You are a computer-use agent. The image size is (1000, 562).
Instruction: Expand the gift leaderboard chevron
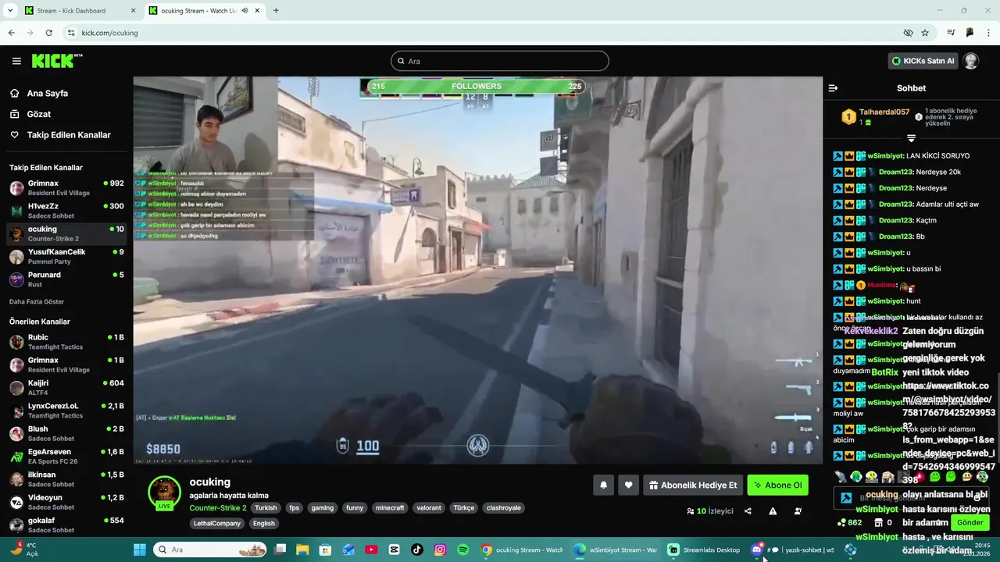click(x=911, y=138)
